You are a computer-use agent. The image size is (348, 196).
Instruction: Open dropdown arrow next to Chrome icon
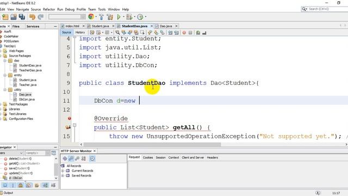point(96,17)
